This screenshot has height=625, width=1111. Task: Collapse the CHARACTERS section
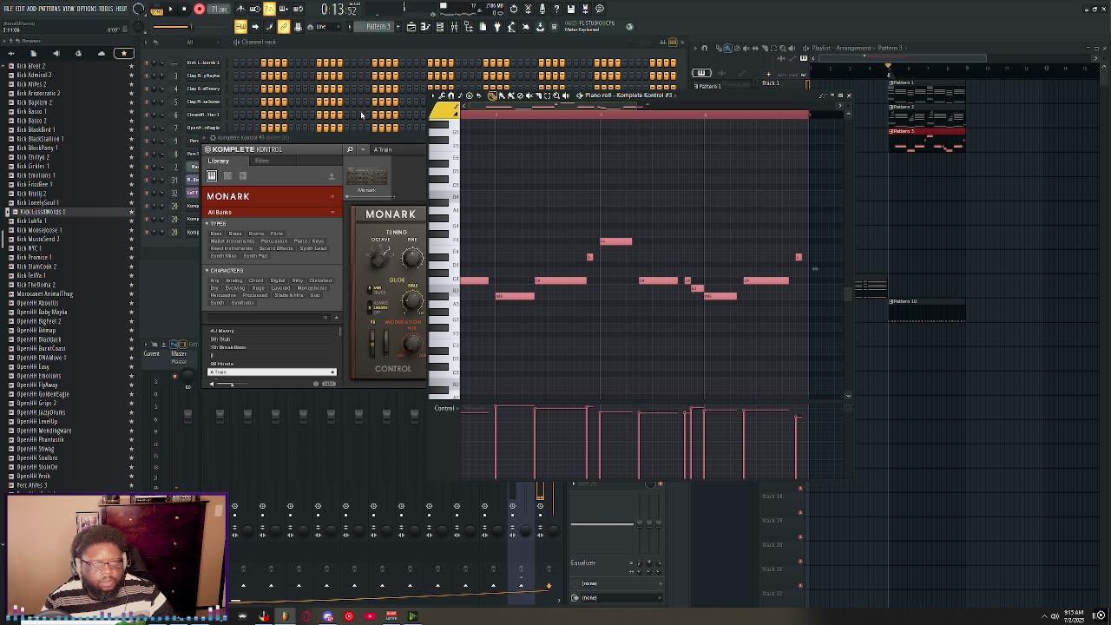(x=207, y=271)
